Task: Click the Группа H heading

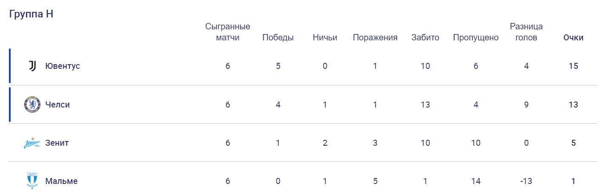Action: 31,14
